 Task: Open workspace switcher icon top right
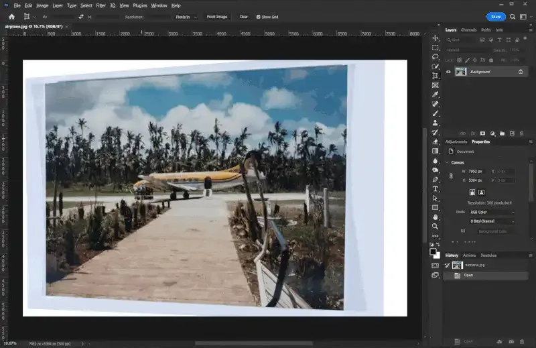(523, 16)
